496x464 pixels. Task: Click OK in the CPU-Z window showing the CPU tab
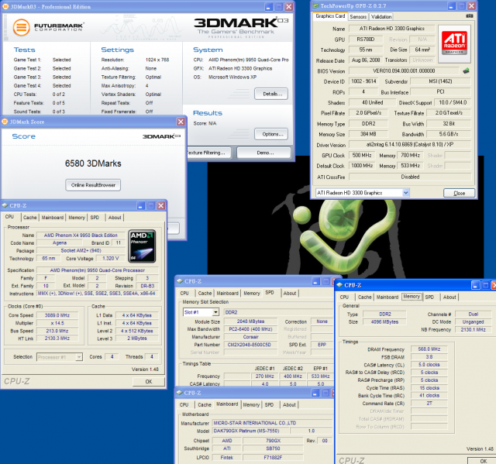[x=149, y=382]
